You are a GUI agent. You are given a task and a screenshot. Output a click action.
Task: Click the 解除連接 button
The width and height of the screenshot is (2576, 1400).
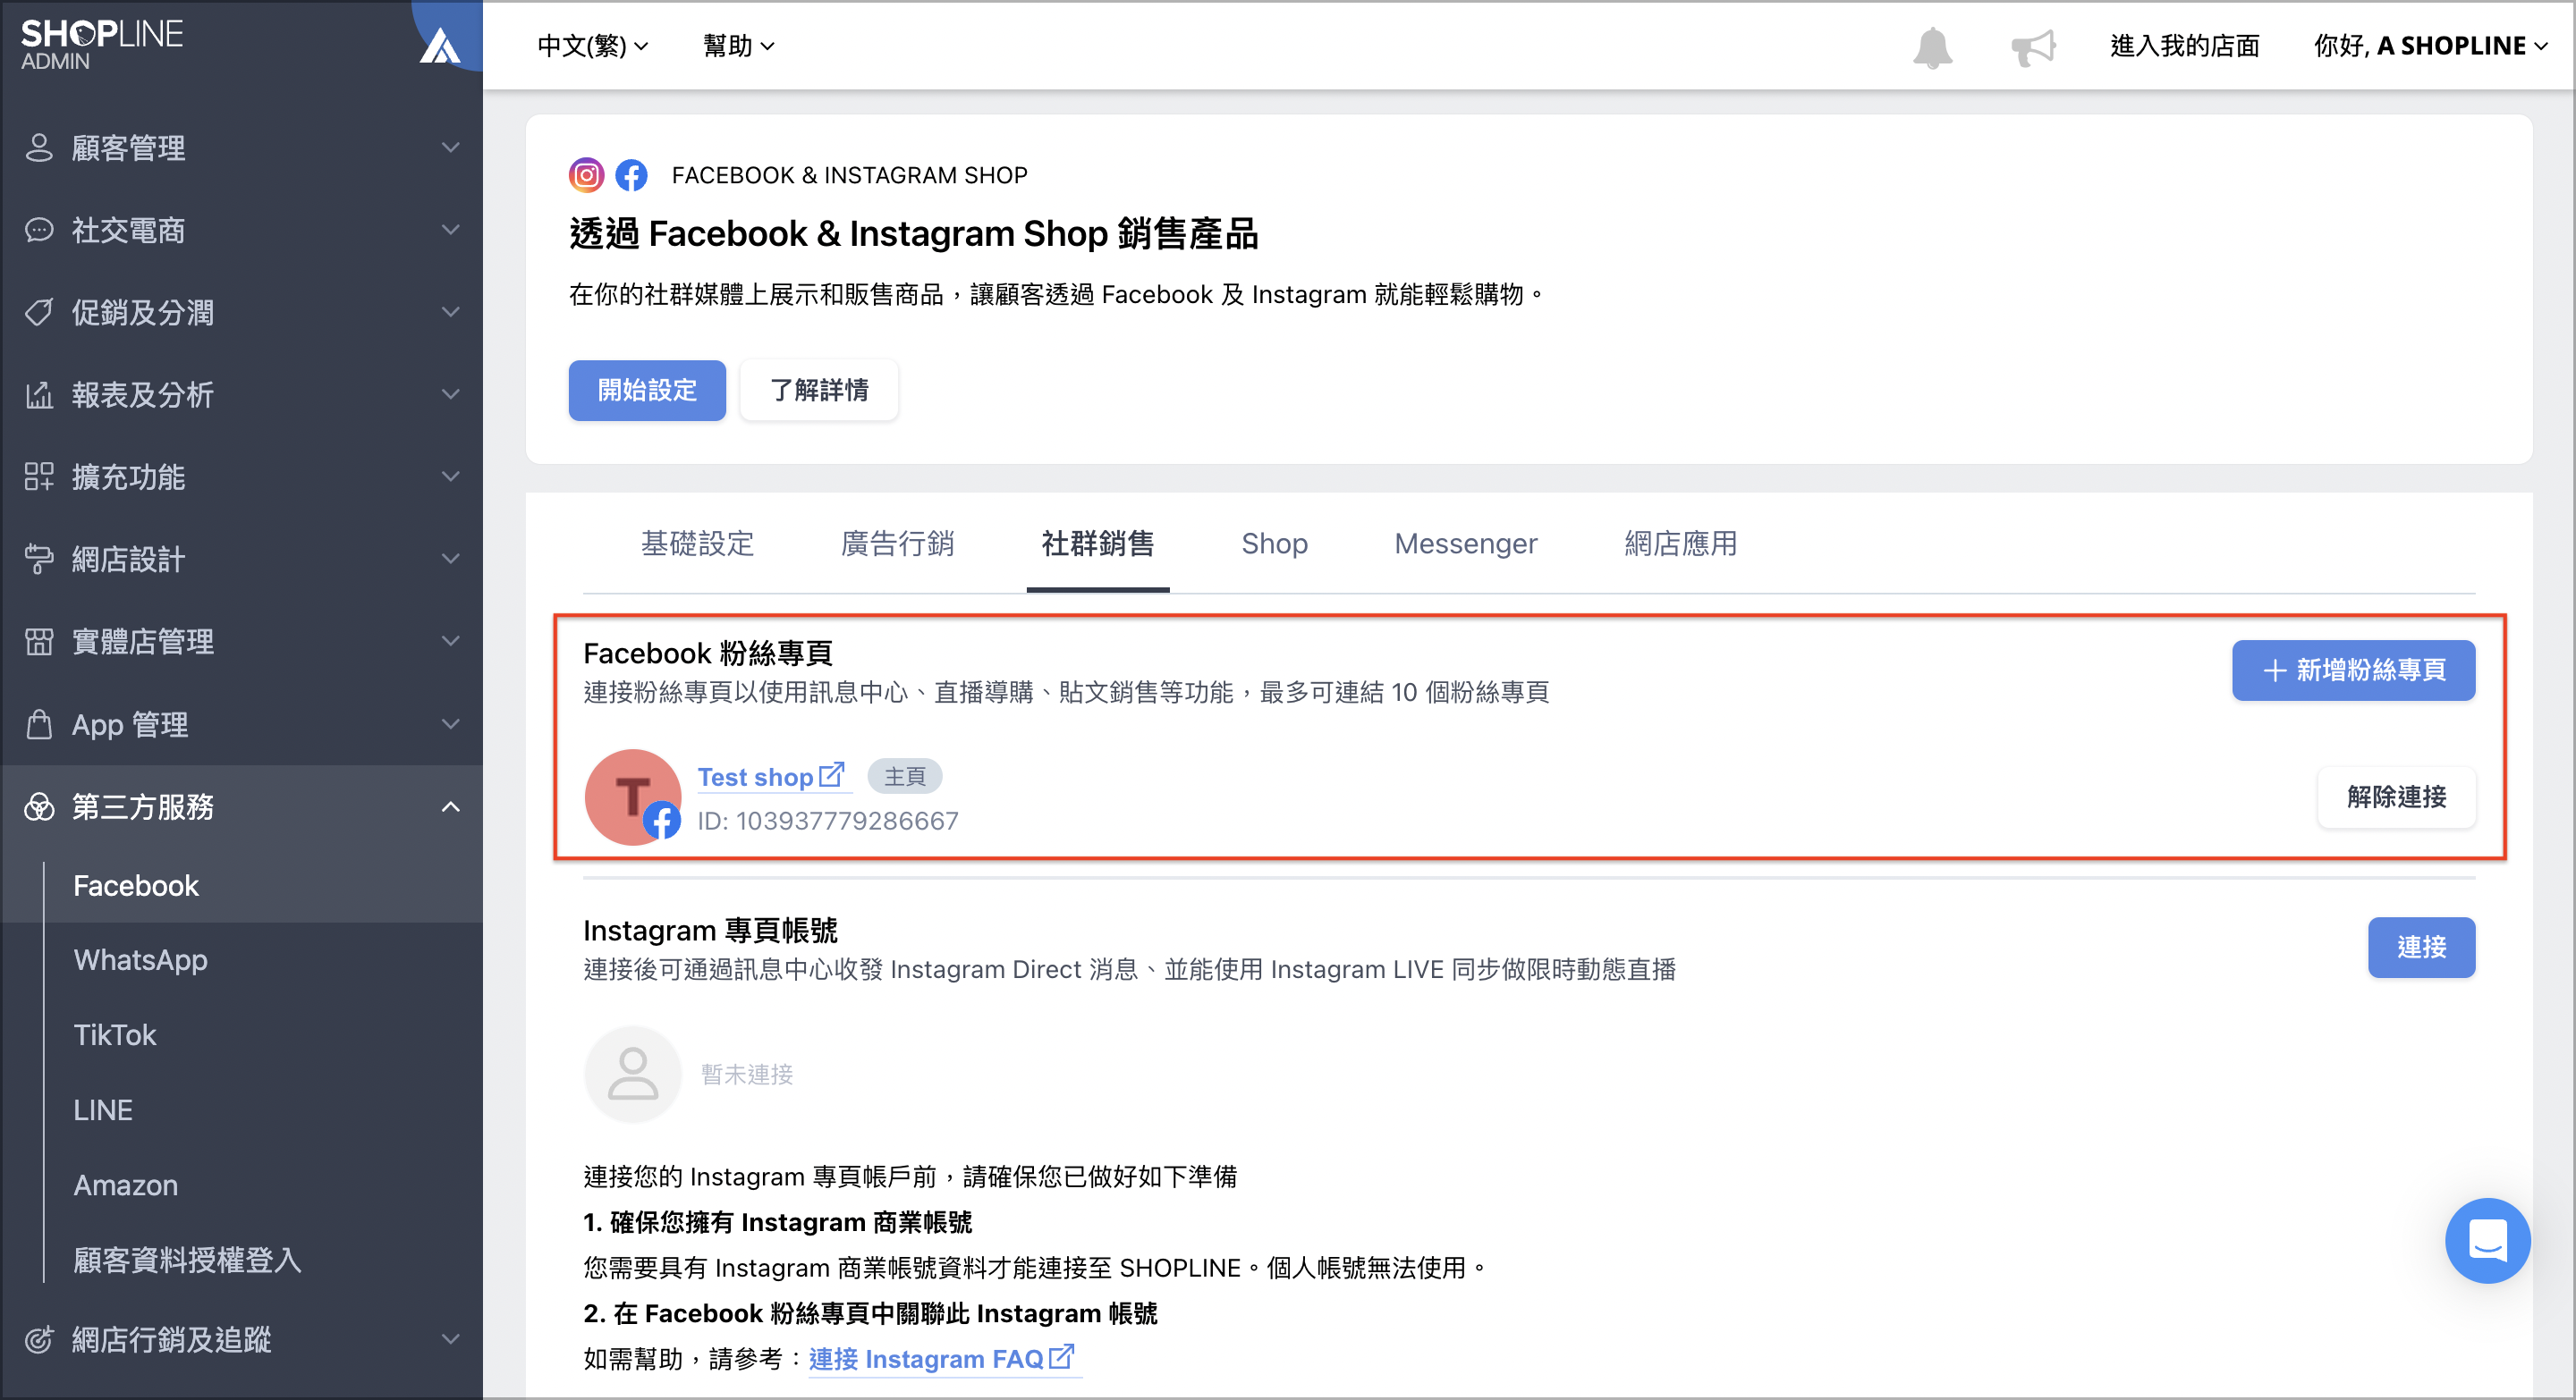click(2396, 797)
